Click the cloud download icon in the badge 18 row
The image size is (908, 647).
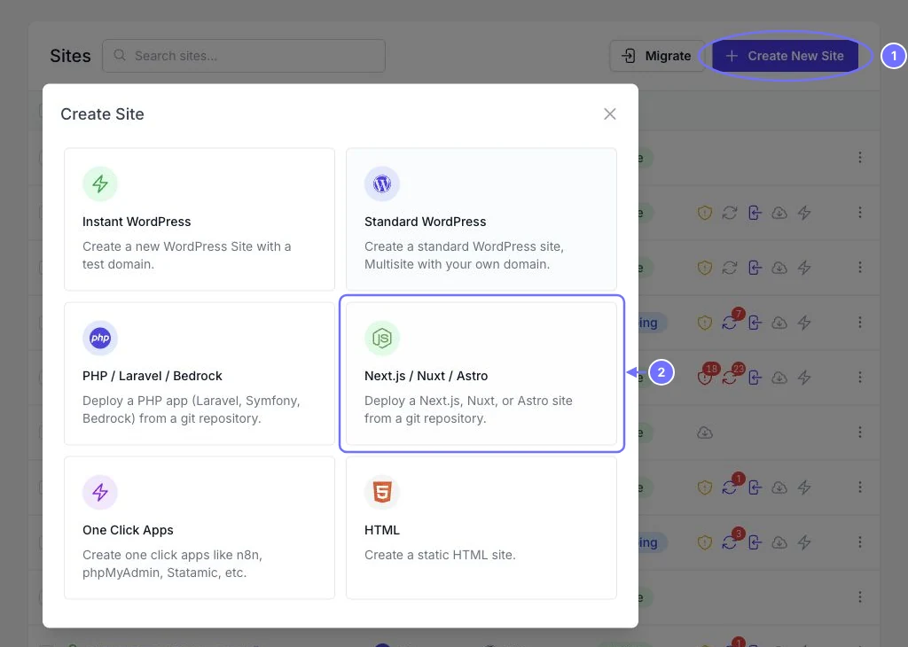(x=779, y=378)
